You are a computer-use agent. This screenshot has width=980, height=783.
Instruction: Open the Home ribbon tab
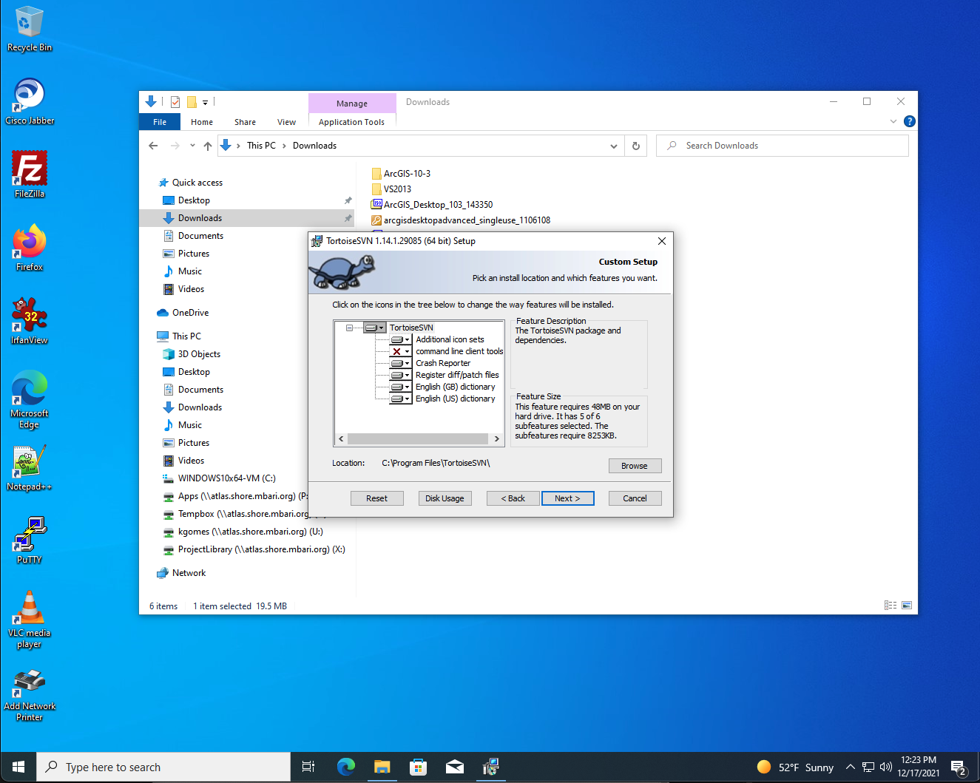click(x=202, y=122)
